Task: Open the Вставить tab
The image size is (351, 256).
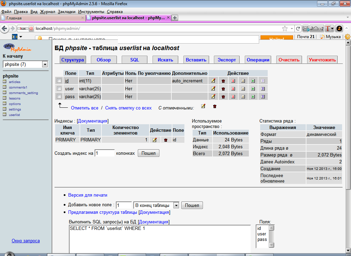Action: [x=196, y=60]
